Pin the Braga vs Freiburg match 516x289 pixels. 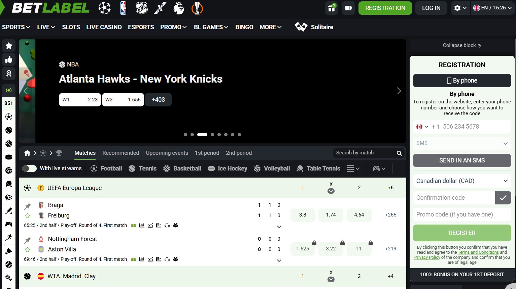tap(28, 206)
